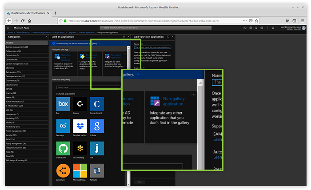Viewport: 311px width, 190px height.
Task: View Azure notifications bell
Action: click(x=256, y=28)
